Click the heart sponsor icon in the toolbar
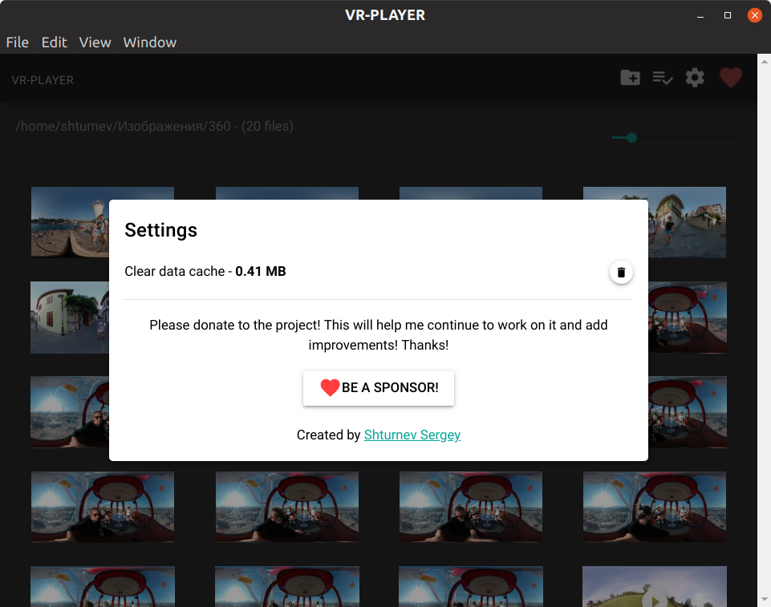 coord(730,77)
